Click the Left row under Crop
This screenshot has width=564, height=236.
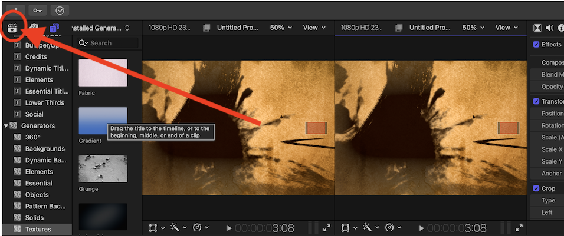point(547,212)
